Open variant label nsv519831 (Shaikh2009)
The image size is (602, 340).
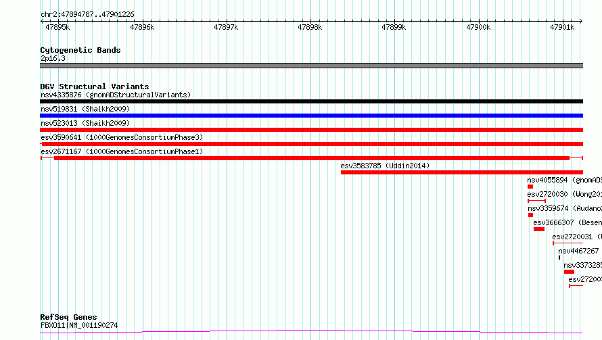pyautogui.click(x=85, y=109)
